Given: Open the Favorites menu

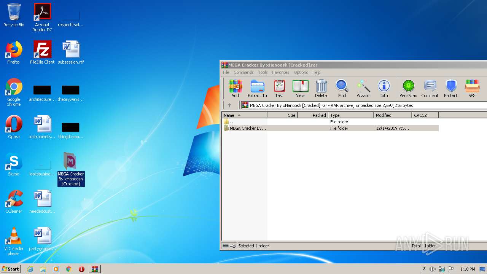Looking at the screenshot, I should (280, 72).
